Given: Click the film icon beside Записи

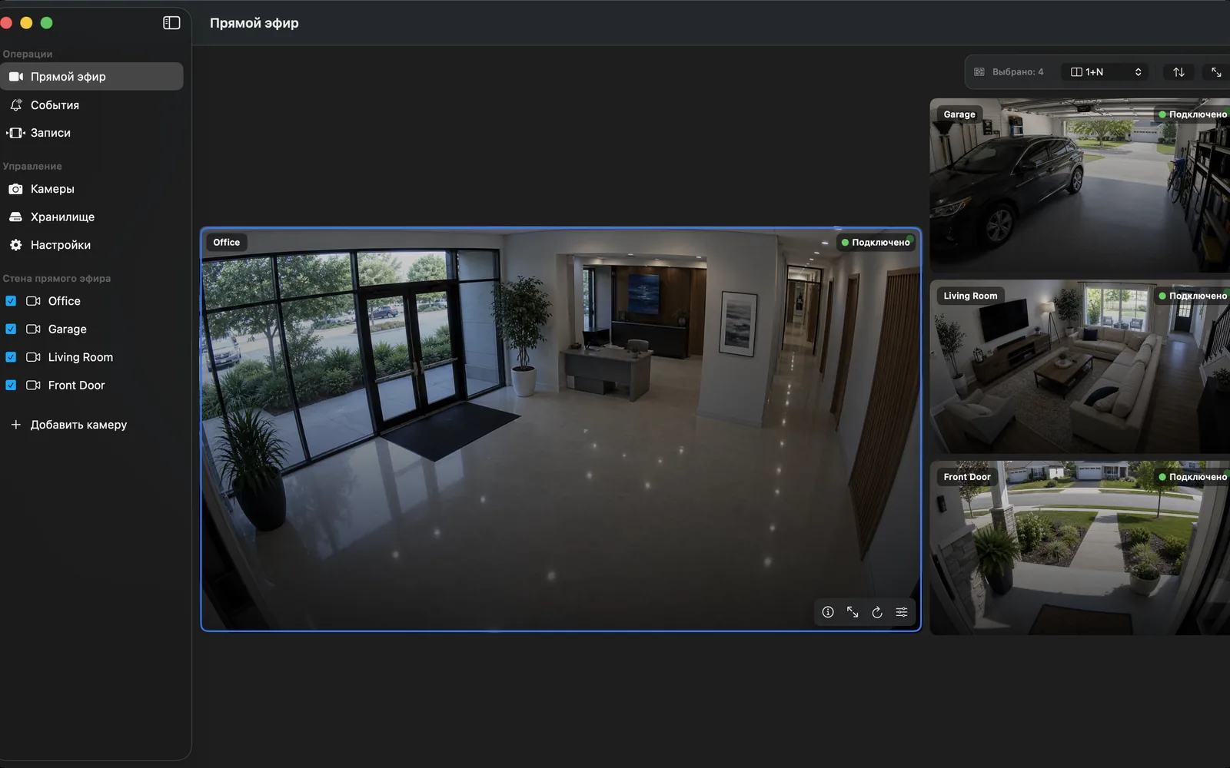Looking at the screenshot, I should pos(15,133).
